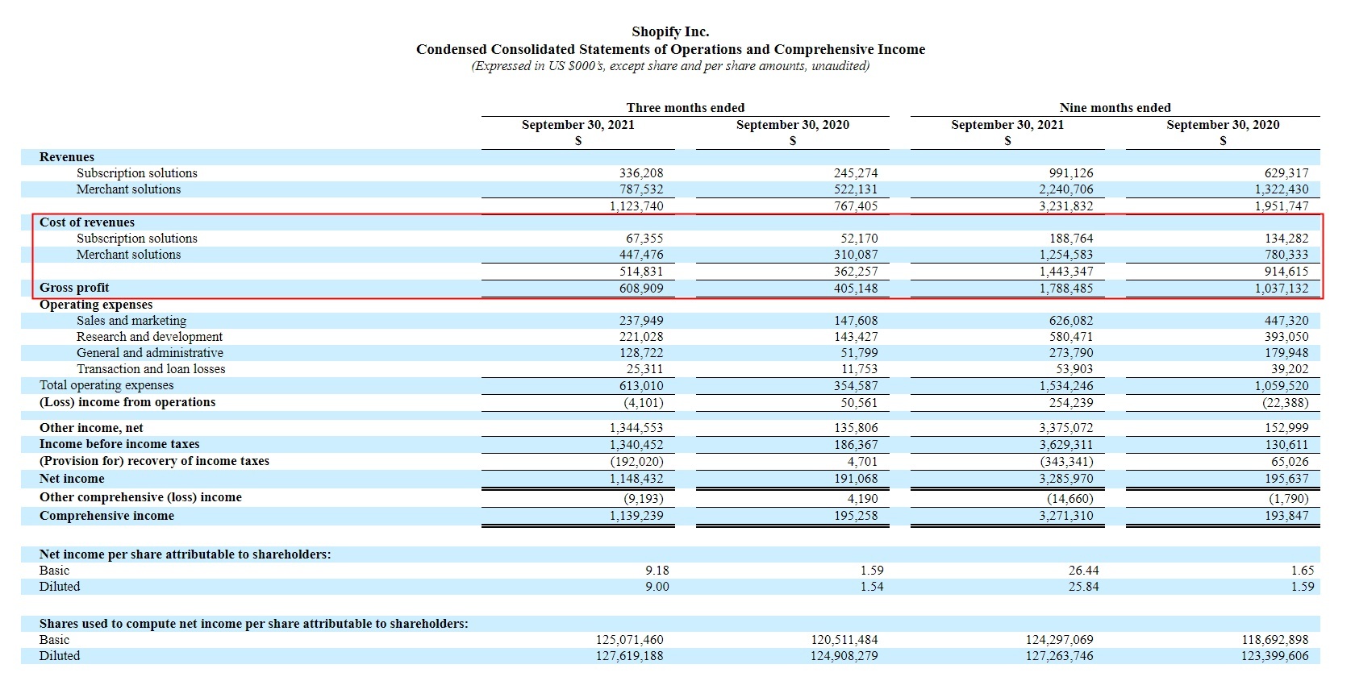Image resolution: width=1355 pixels, height=681 pixels.
Task: Select basic EPS value 26.44
Action: (x=1084, y=571)
